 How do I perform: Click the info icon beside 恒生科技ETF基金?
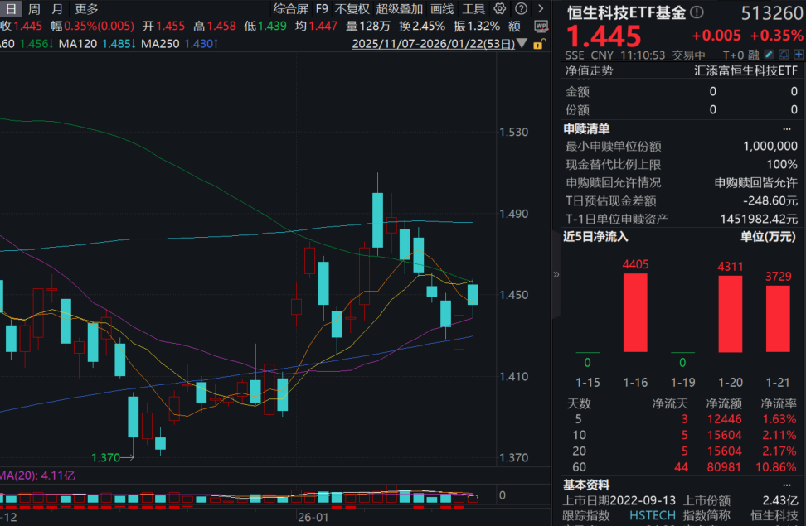[x=697, y=12]
